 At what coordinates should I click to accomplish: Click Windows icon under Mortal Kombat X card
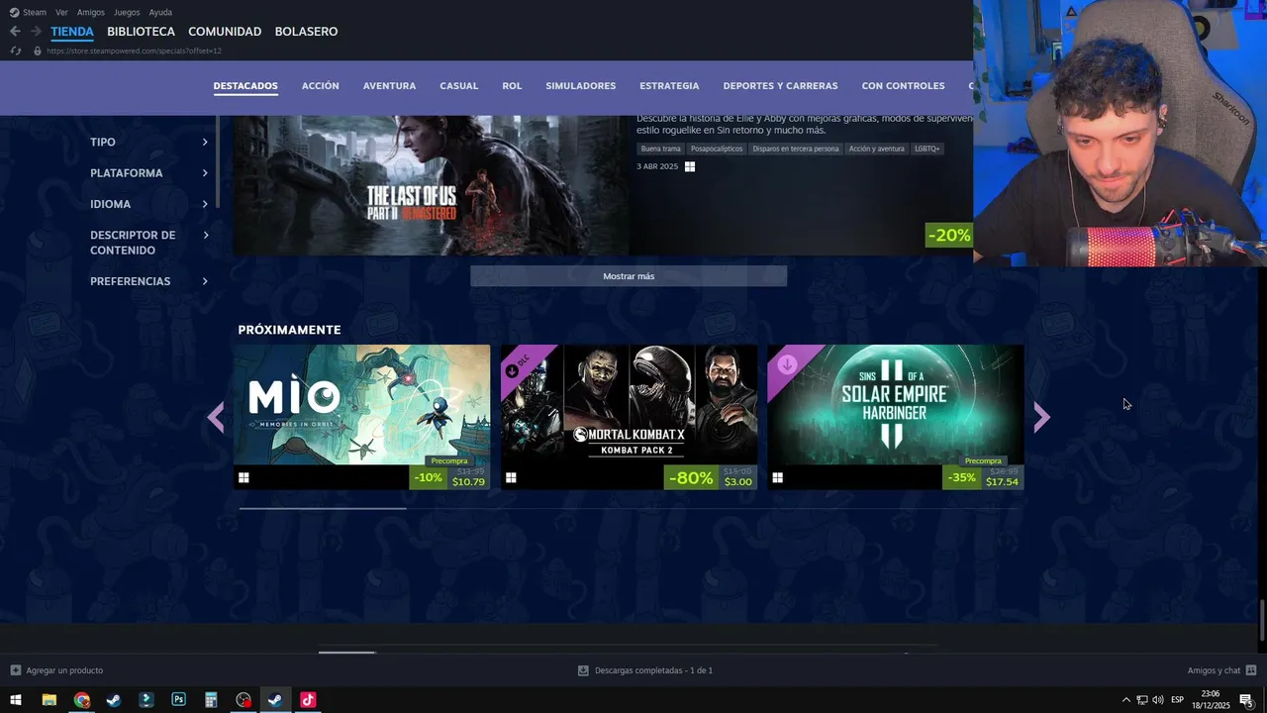[511, 477]
